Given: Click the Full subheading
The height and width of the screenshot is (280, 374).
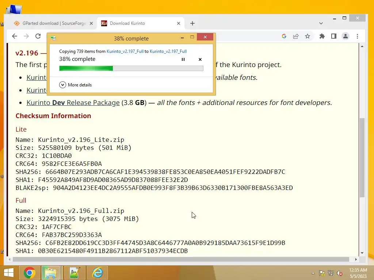Looking at the screenshot, I should pos(21,201).
